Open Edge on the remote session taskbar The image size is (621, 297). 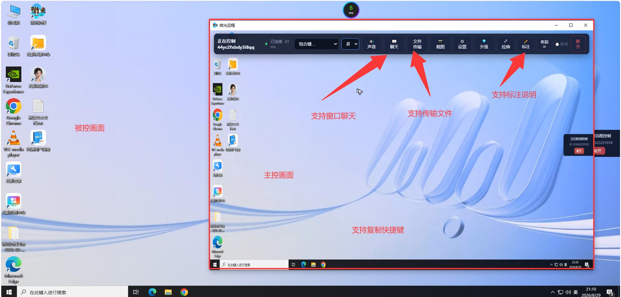click(x=304, y=264)
